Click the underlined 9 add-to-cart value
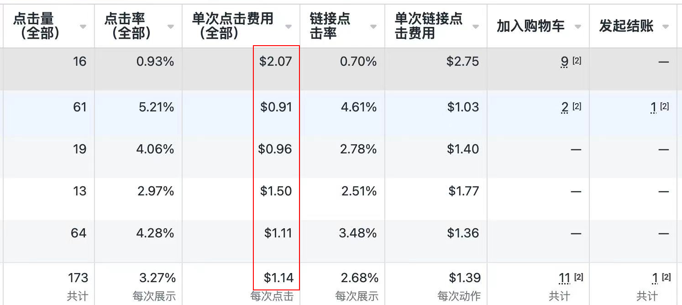This screenshot has height=305, width=682. click(565, 62)
